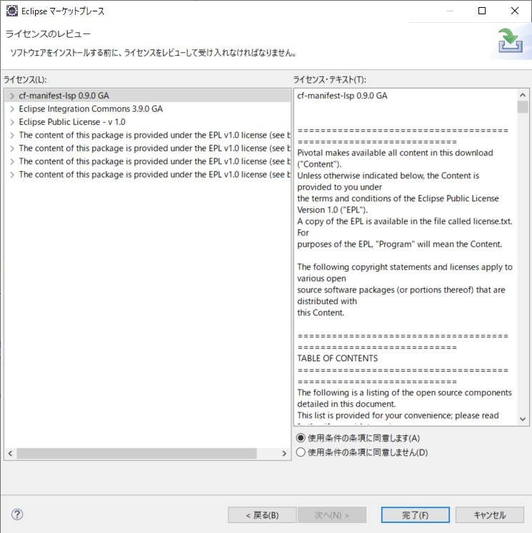The width and height of the screenshot is (532, 533).
Task: Click the license list horizontal scrollbar thumb
Action: tap(136, 454)
